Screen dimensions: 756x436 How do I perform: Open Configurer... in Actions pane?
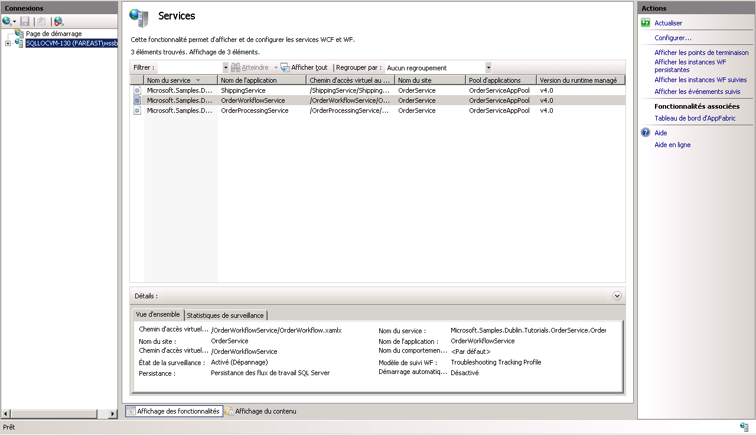673,38
